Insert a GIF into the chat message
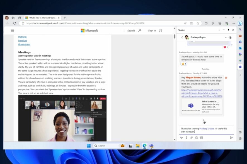The height and width of the screenshot is (164, 247). pos(202,138)
